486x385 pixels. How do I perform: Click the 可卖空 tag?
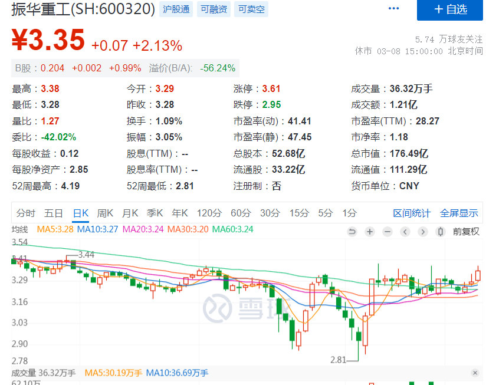pos(251,9)
